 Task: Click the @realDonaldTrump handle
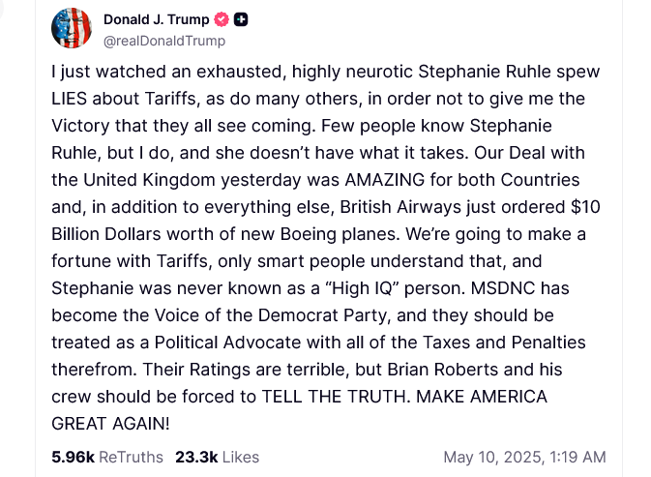pyautogui.click(x=164, y=41)
